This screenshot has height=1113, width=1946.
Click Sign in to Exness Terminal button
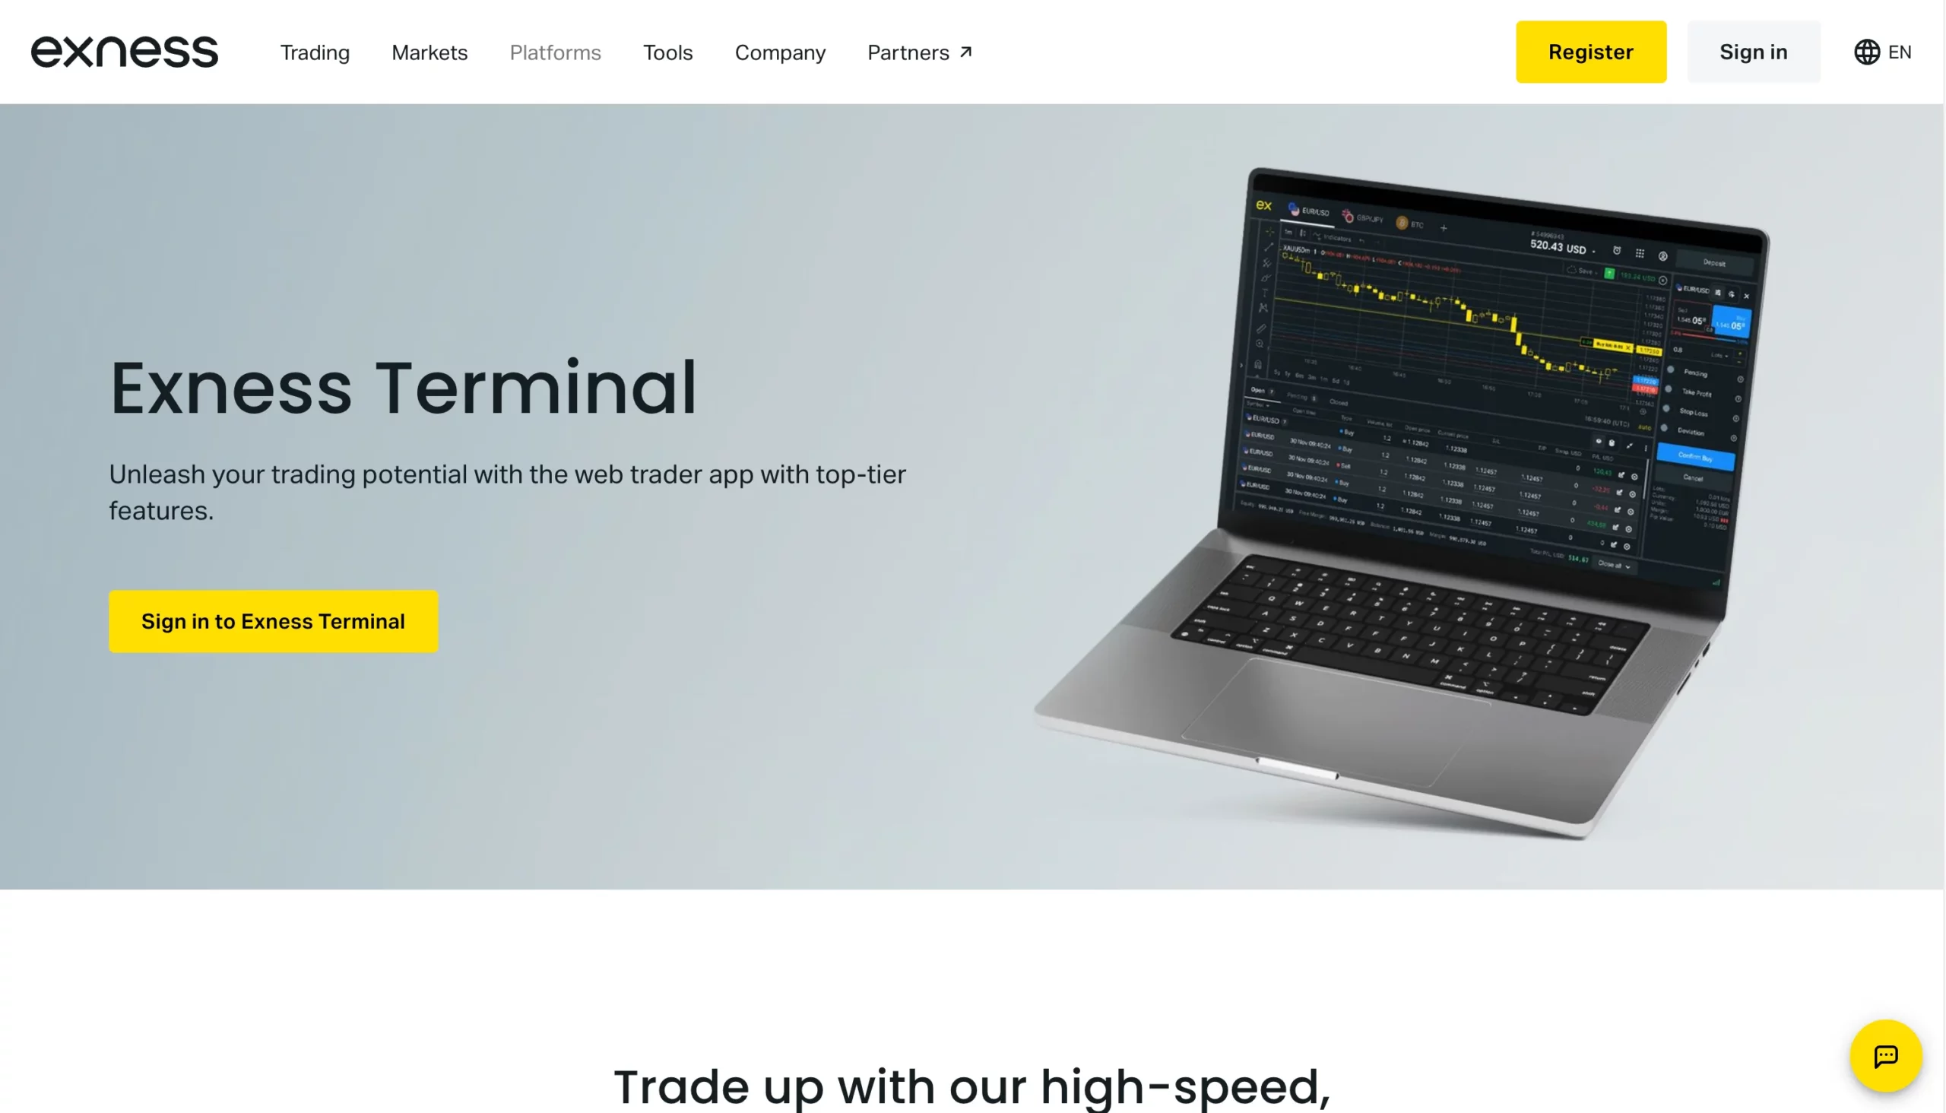coord(273,621)
